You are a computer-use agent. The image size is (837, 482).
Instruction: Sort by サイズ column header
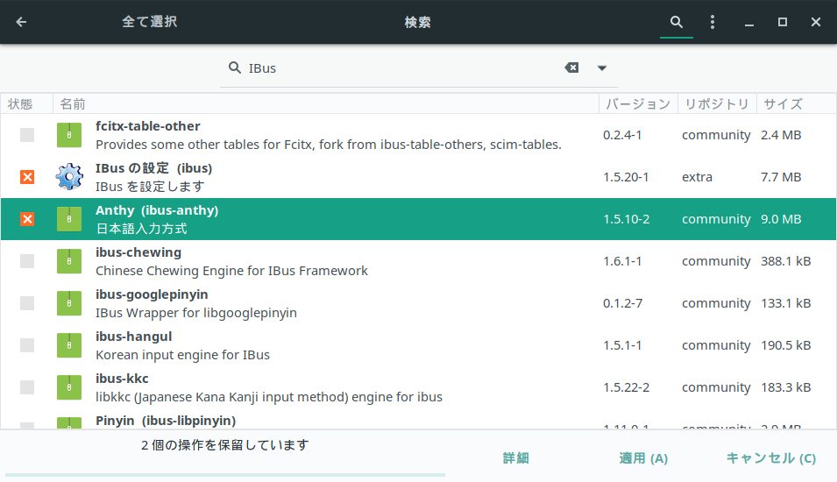point(797,103)
